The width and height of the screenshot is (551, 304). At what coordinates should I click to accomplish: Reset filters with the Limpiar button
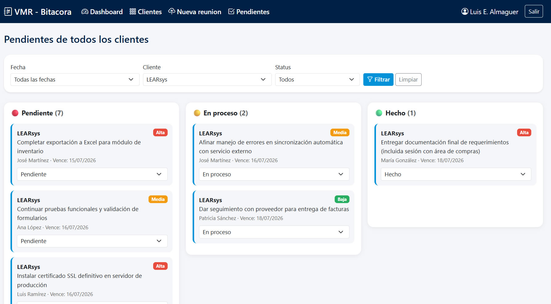(x=408, y=79)
